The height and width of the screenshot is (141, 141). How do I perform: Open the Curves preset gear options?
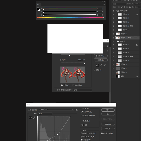pyautogui.click(x=76, y=110)
